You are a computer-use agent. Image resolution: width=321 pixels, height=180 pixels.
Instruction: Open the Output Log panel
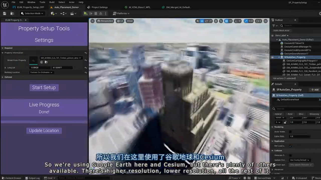pyautogui.click(x=33, y=178)
